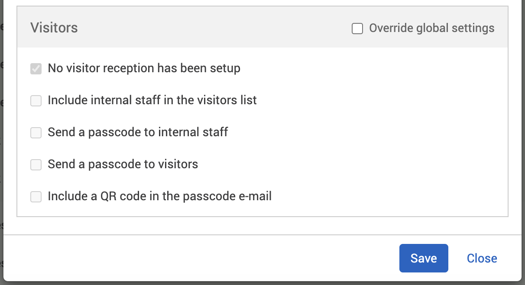Toggle the greyed-out 'No visitor reception' checkbox

[x=36, y=69]
